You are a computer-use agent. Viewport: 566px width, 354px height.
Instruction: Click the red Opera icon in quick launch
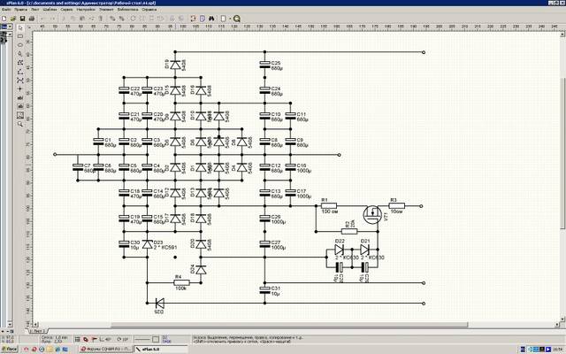tap(34, 350)
